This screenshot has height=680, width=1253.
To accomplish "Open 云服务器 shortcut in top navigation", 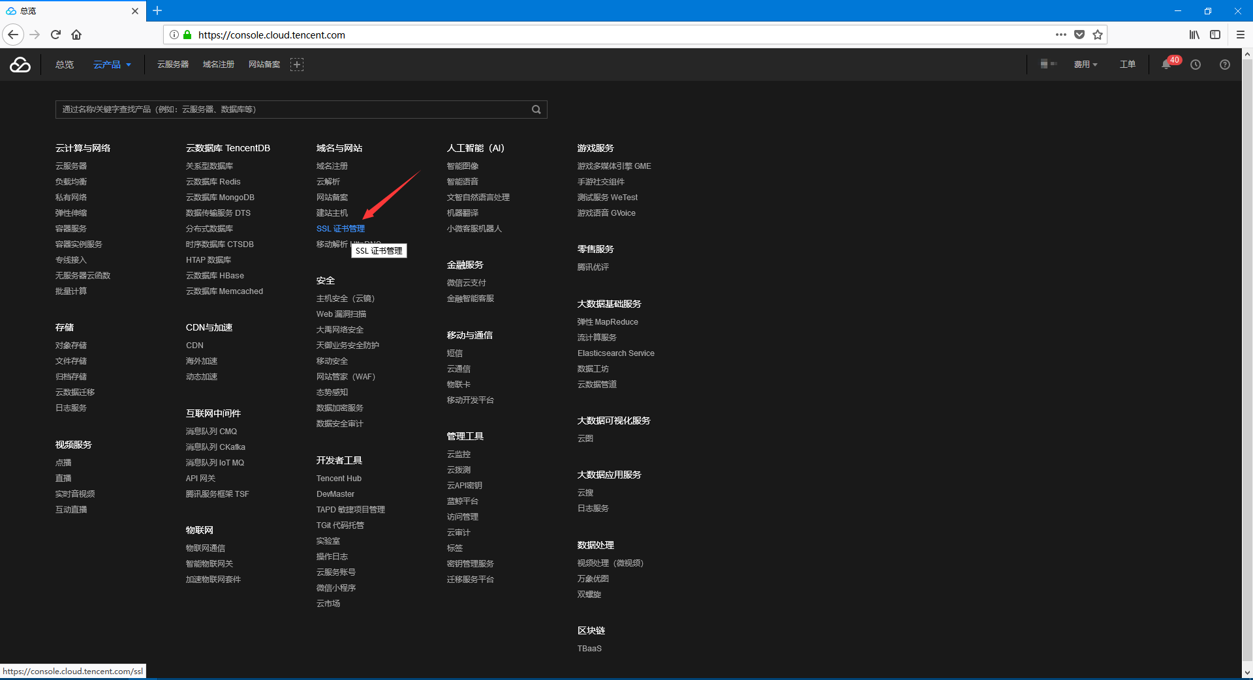I will click(x=173, y=65).
